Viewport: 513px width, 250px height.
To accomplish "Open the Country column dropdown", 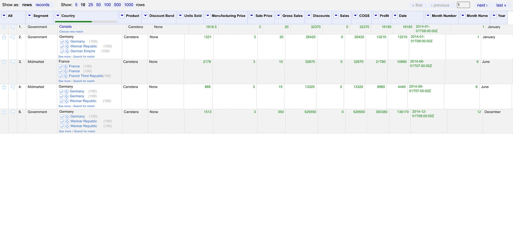I will tap(58, 15).
